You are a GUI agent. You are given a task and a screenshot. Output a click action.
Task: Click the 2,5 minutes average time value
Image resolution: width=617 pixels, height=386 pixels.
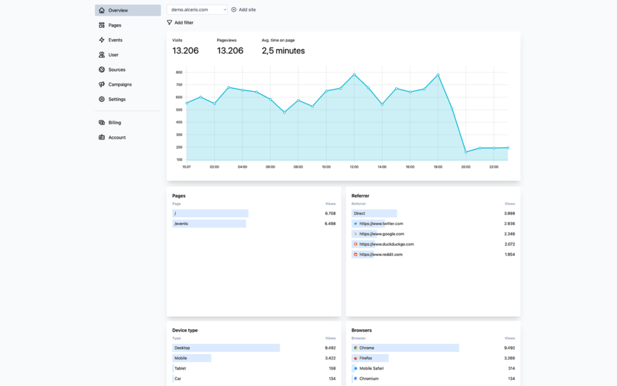tap(283, 51)
